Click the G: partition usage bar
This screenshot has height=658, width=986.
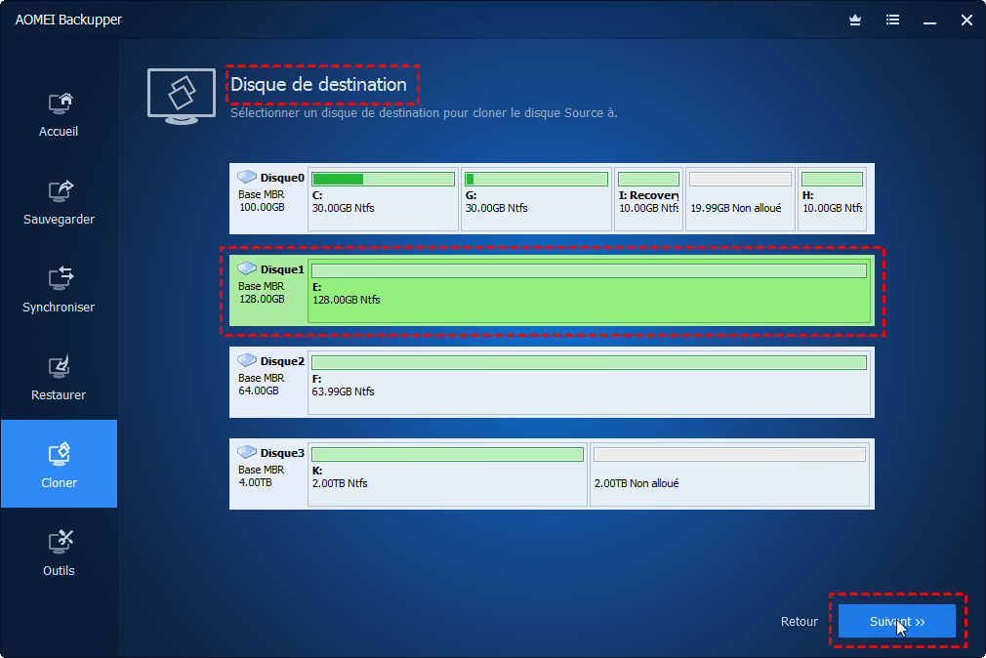coord(536,180)
